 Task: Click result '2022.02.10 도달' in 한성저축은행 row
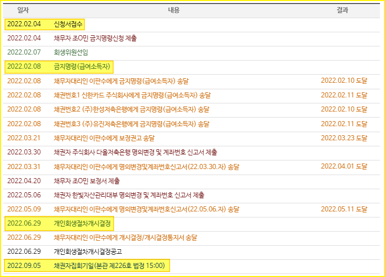pyautogui.click(x=344, y=109)
